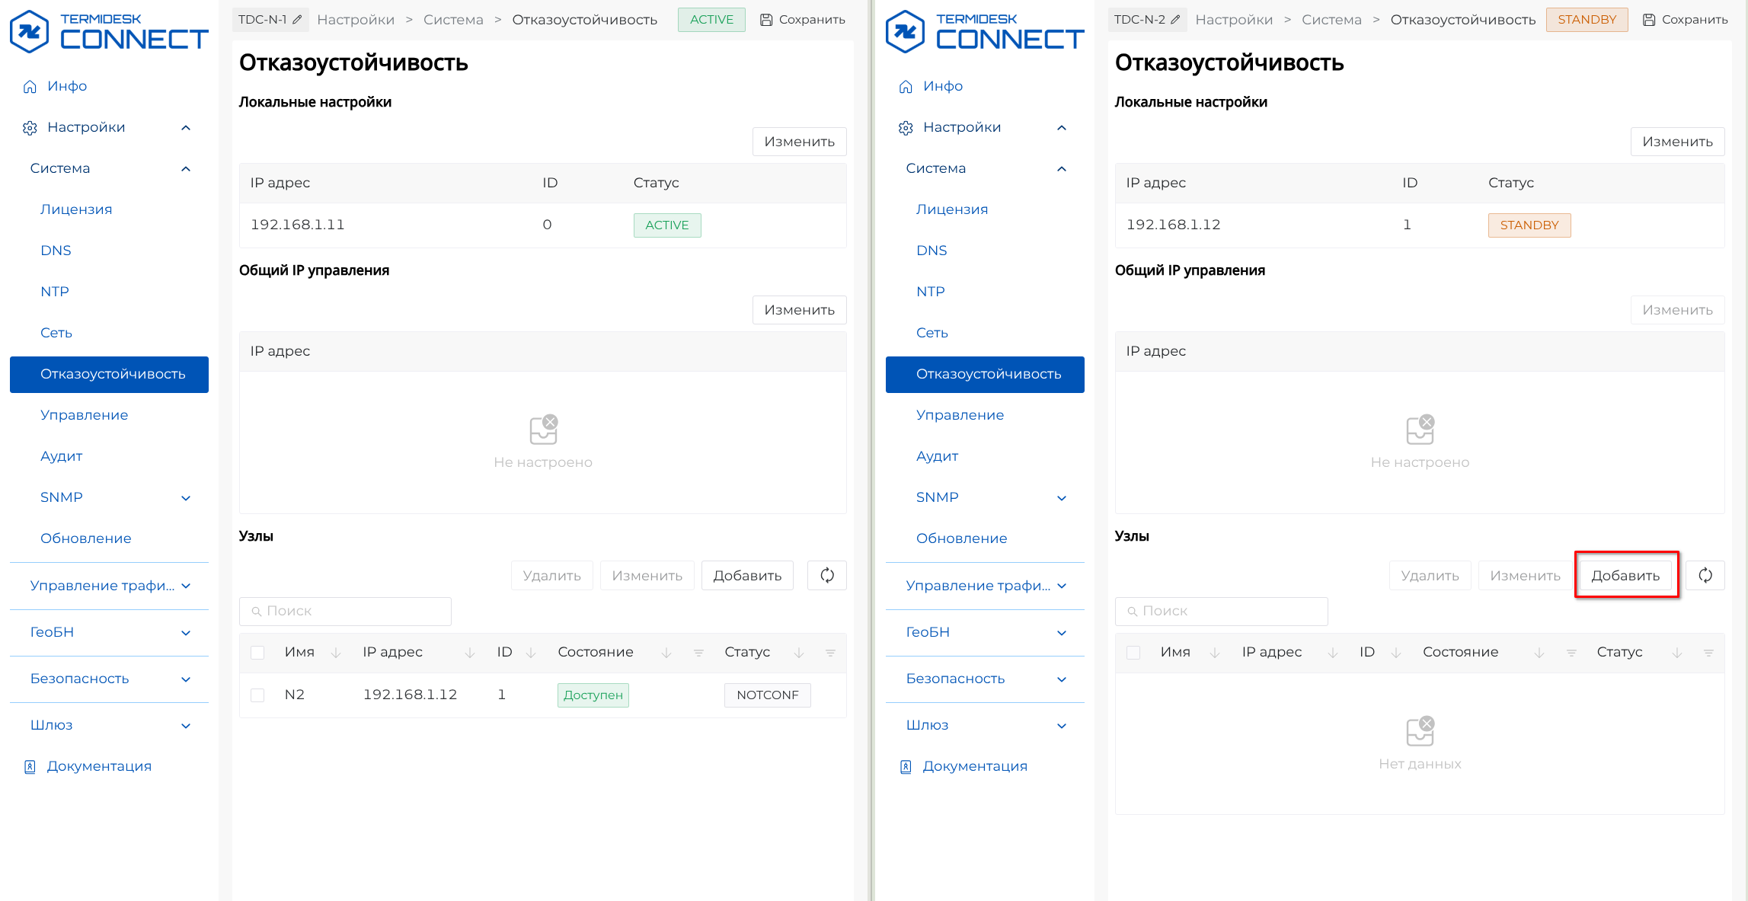Toggle select-all checkbox in right nodes table
This screenshot has width=1748, height=901.
1133,653
